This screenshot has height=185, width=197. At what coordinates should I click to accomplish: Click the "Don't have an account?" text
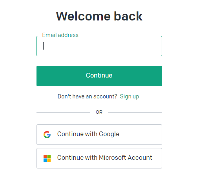click(87, 96)
